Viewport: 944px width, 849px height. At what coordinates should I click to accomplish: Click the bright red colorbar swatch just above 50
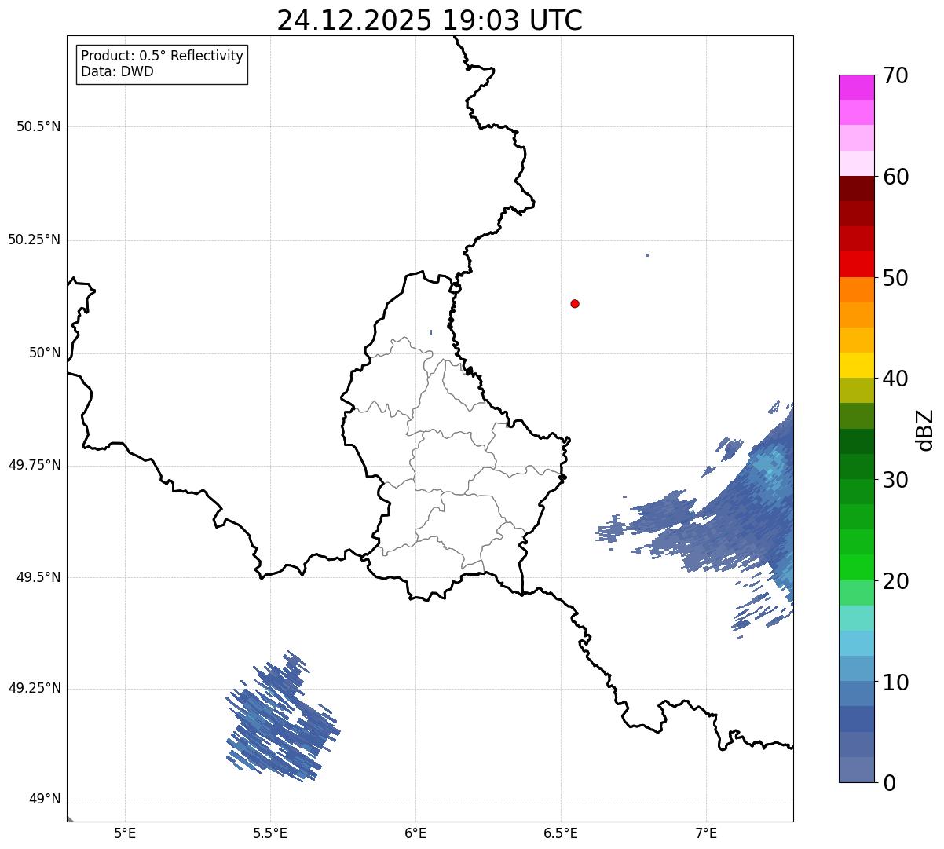click(x=857, y=264)
